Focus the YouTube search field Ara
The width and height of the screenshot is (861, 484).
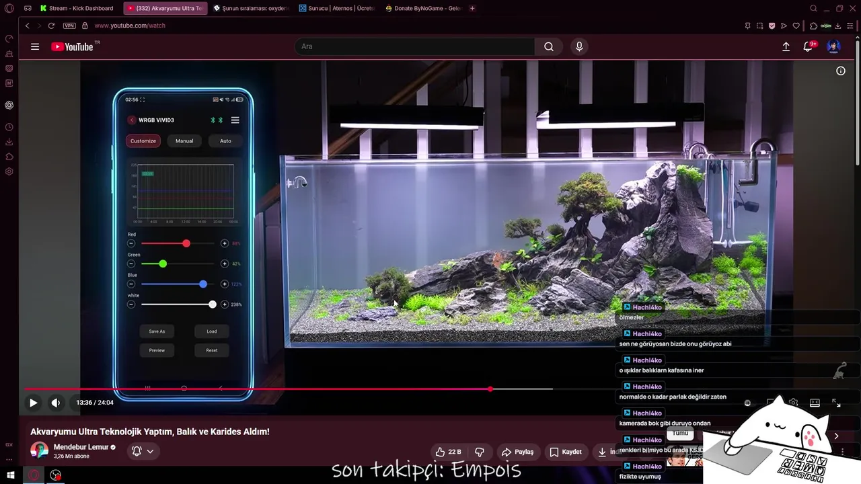tap(414, 46)
